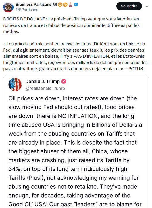Open the three-dot more options menu

click(x=146, y=6)
